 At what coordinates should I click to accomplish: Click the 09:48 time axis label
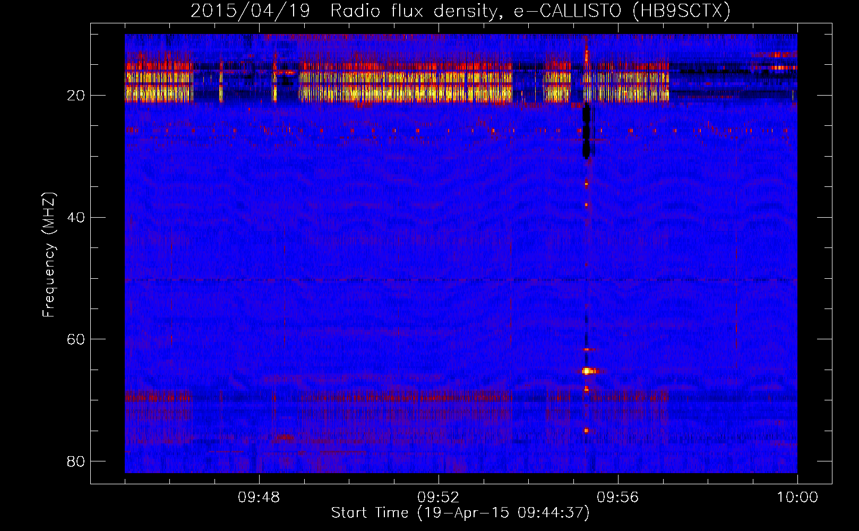[x=259, y=497]
